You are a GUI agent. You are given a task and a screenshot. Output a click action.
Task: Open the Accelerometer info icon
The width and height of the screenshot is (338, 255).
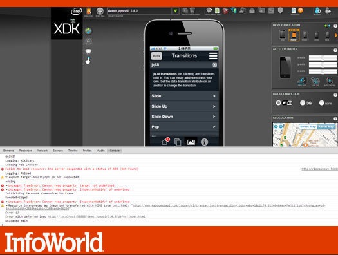click(x=335, y=50)
